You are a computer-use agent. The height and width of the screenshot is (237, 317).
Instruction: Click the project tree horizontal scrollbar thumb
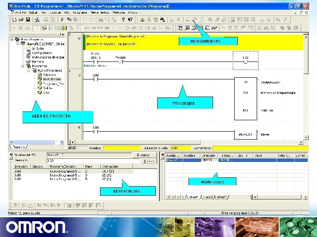pyautogui.click(x=34, y=142)
